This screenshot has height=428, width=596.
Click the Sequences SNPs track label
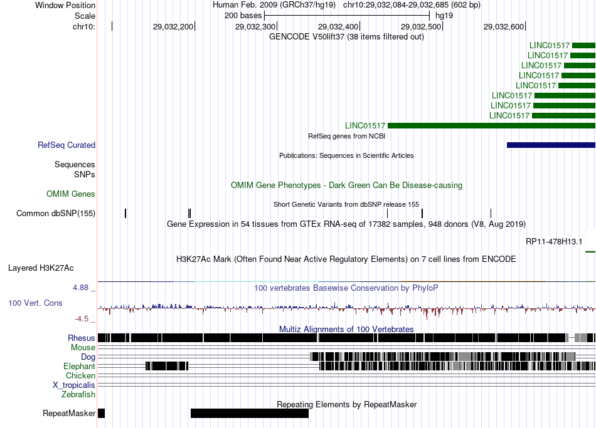(75, 169)
